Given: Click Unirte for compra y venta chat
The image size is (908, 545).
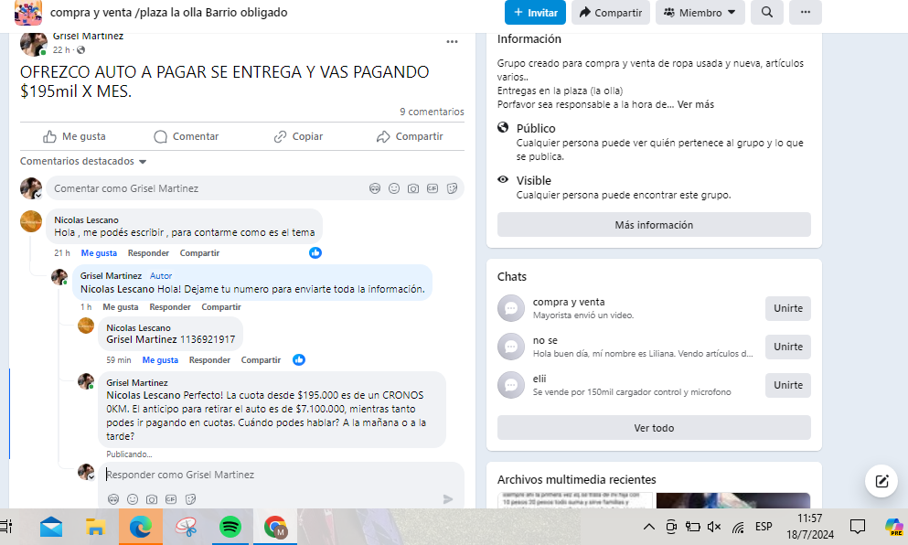Looking at the screenshot, I should point(787,309).
